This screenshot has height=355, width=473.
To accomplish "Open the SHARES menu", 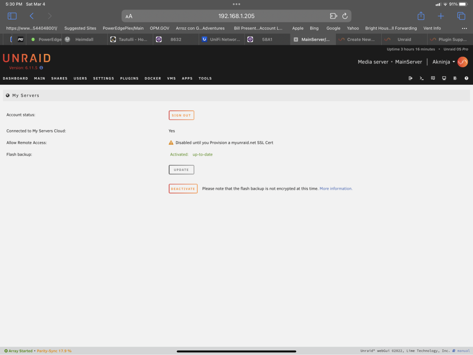I will tap(60, 79).
